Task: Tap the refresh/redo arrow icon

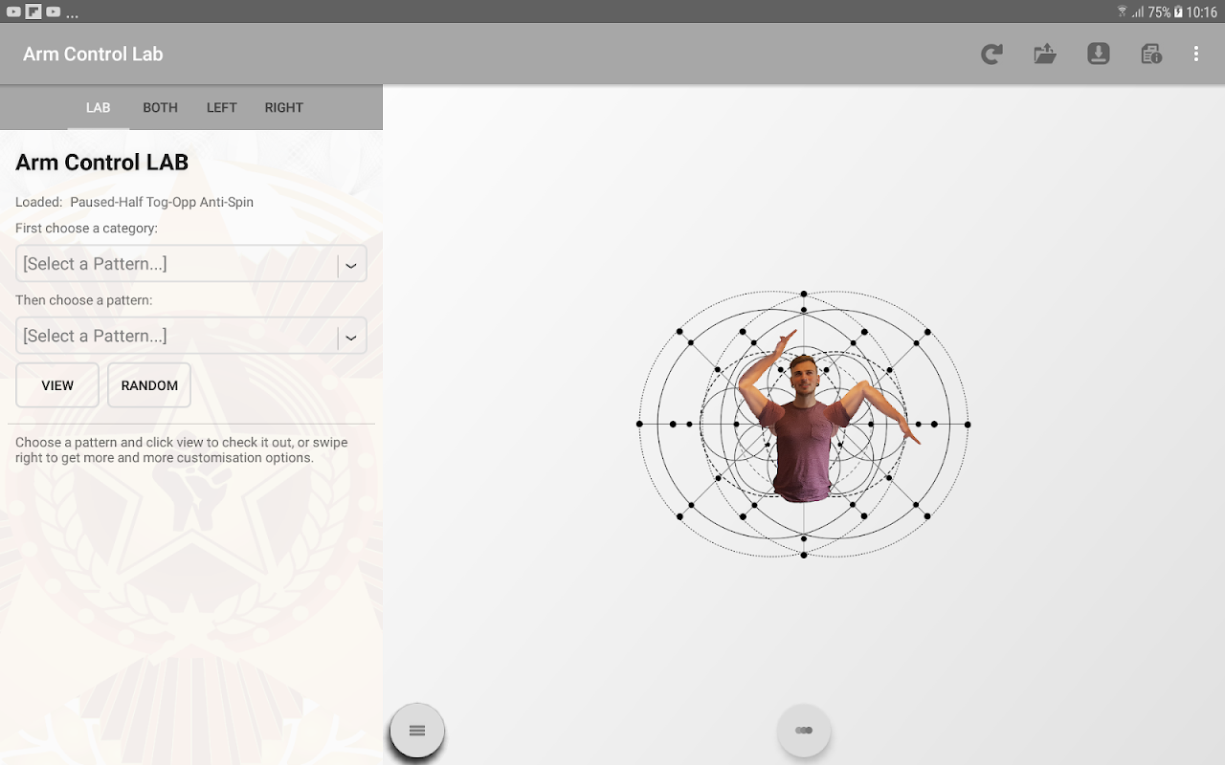Action: 991,55
